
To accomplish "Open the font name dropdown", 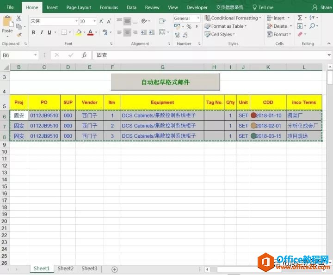I will [x=76, y=21].
